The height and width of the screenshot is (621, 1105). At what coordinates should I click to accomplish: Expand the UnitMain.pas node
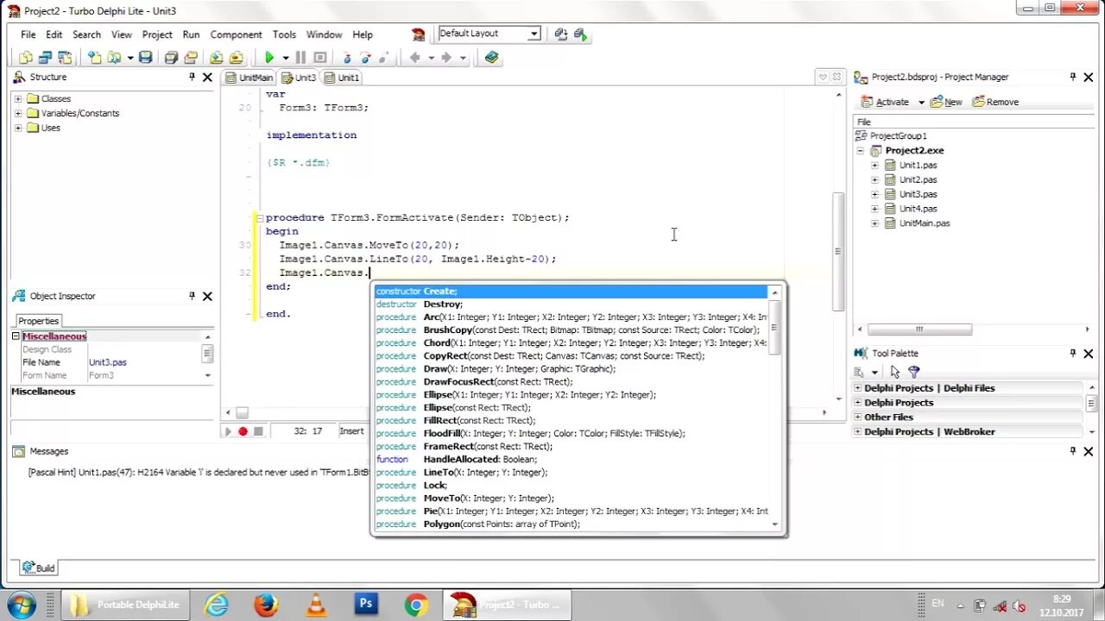coord(875,223)
